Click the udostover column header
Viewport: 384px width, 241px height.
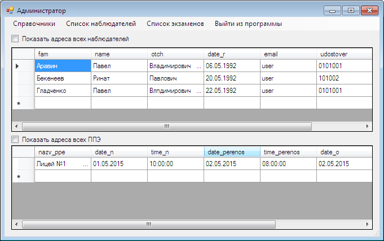[345, 54]
